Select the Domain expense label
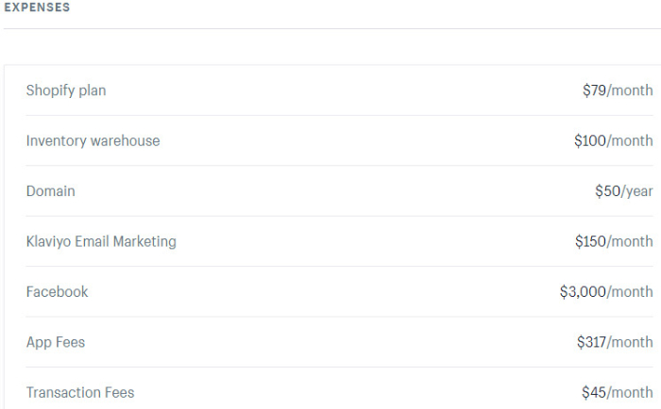The width and height of the screenshot is (661, 409). [x=51, y=191]
